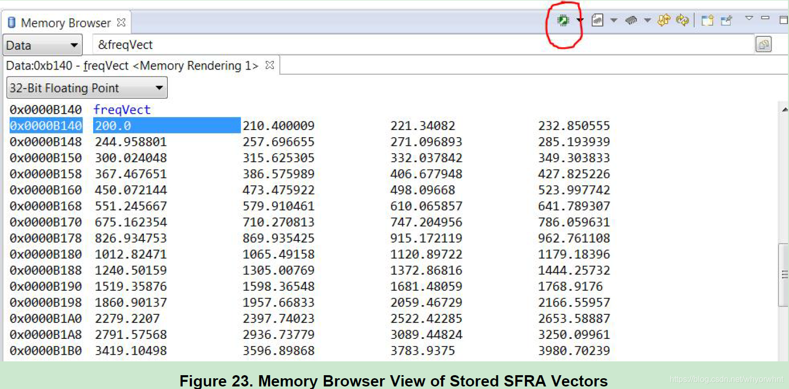789x389 pixels.
Task: Close the Memory Browser tab
Action: (x=121, y=23)
